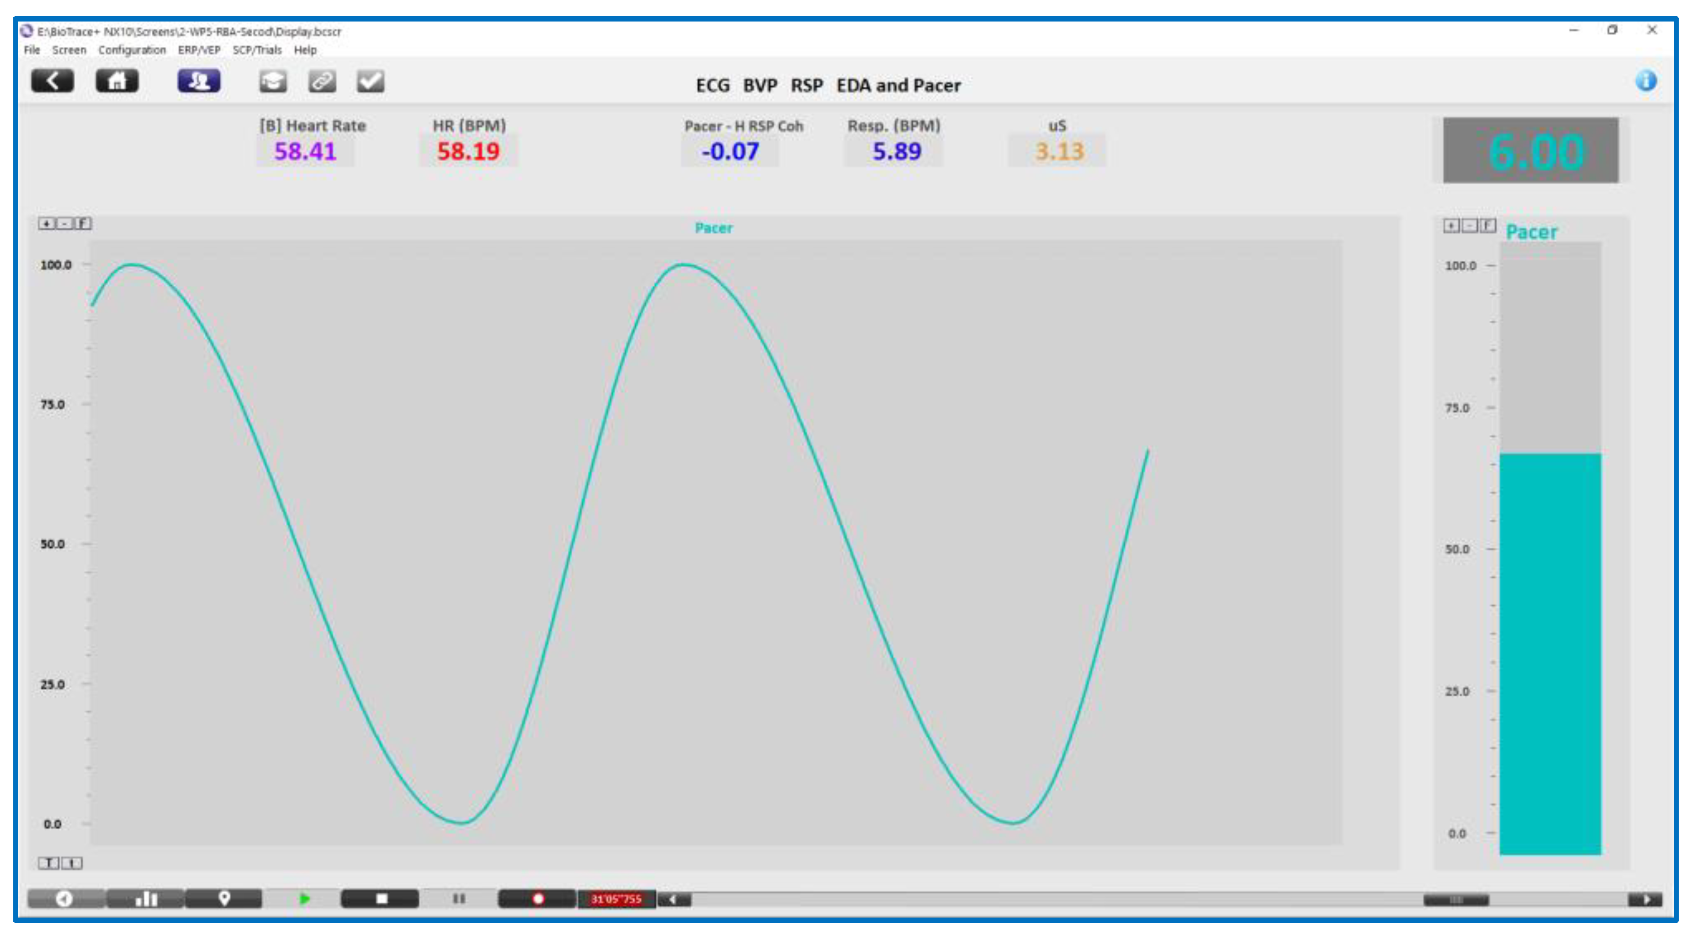Open the client users button
1692x938 pixels.
point(198,82)
